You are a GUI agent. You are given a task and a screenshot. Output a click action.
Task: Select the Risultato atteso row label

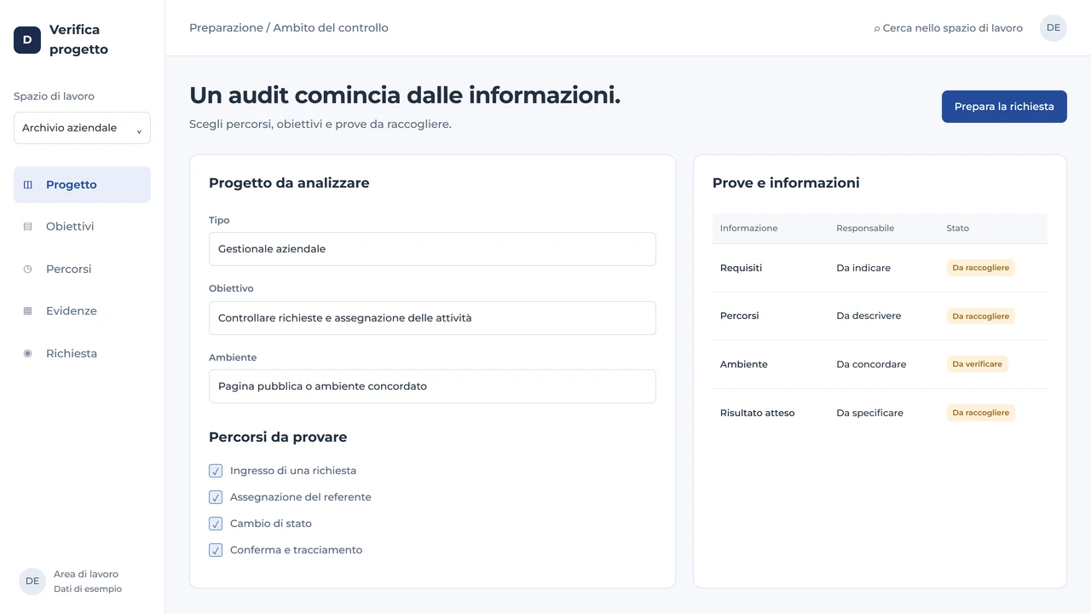pos(757,413)
